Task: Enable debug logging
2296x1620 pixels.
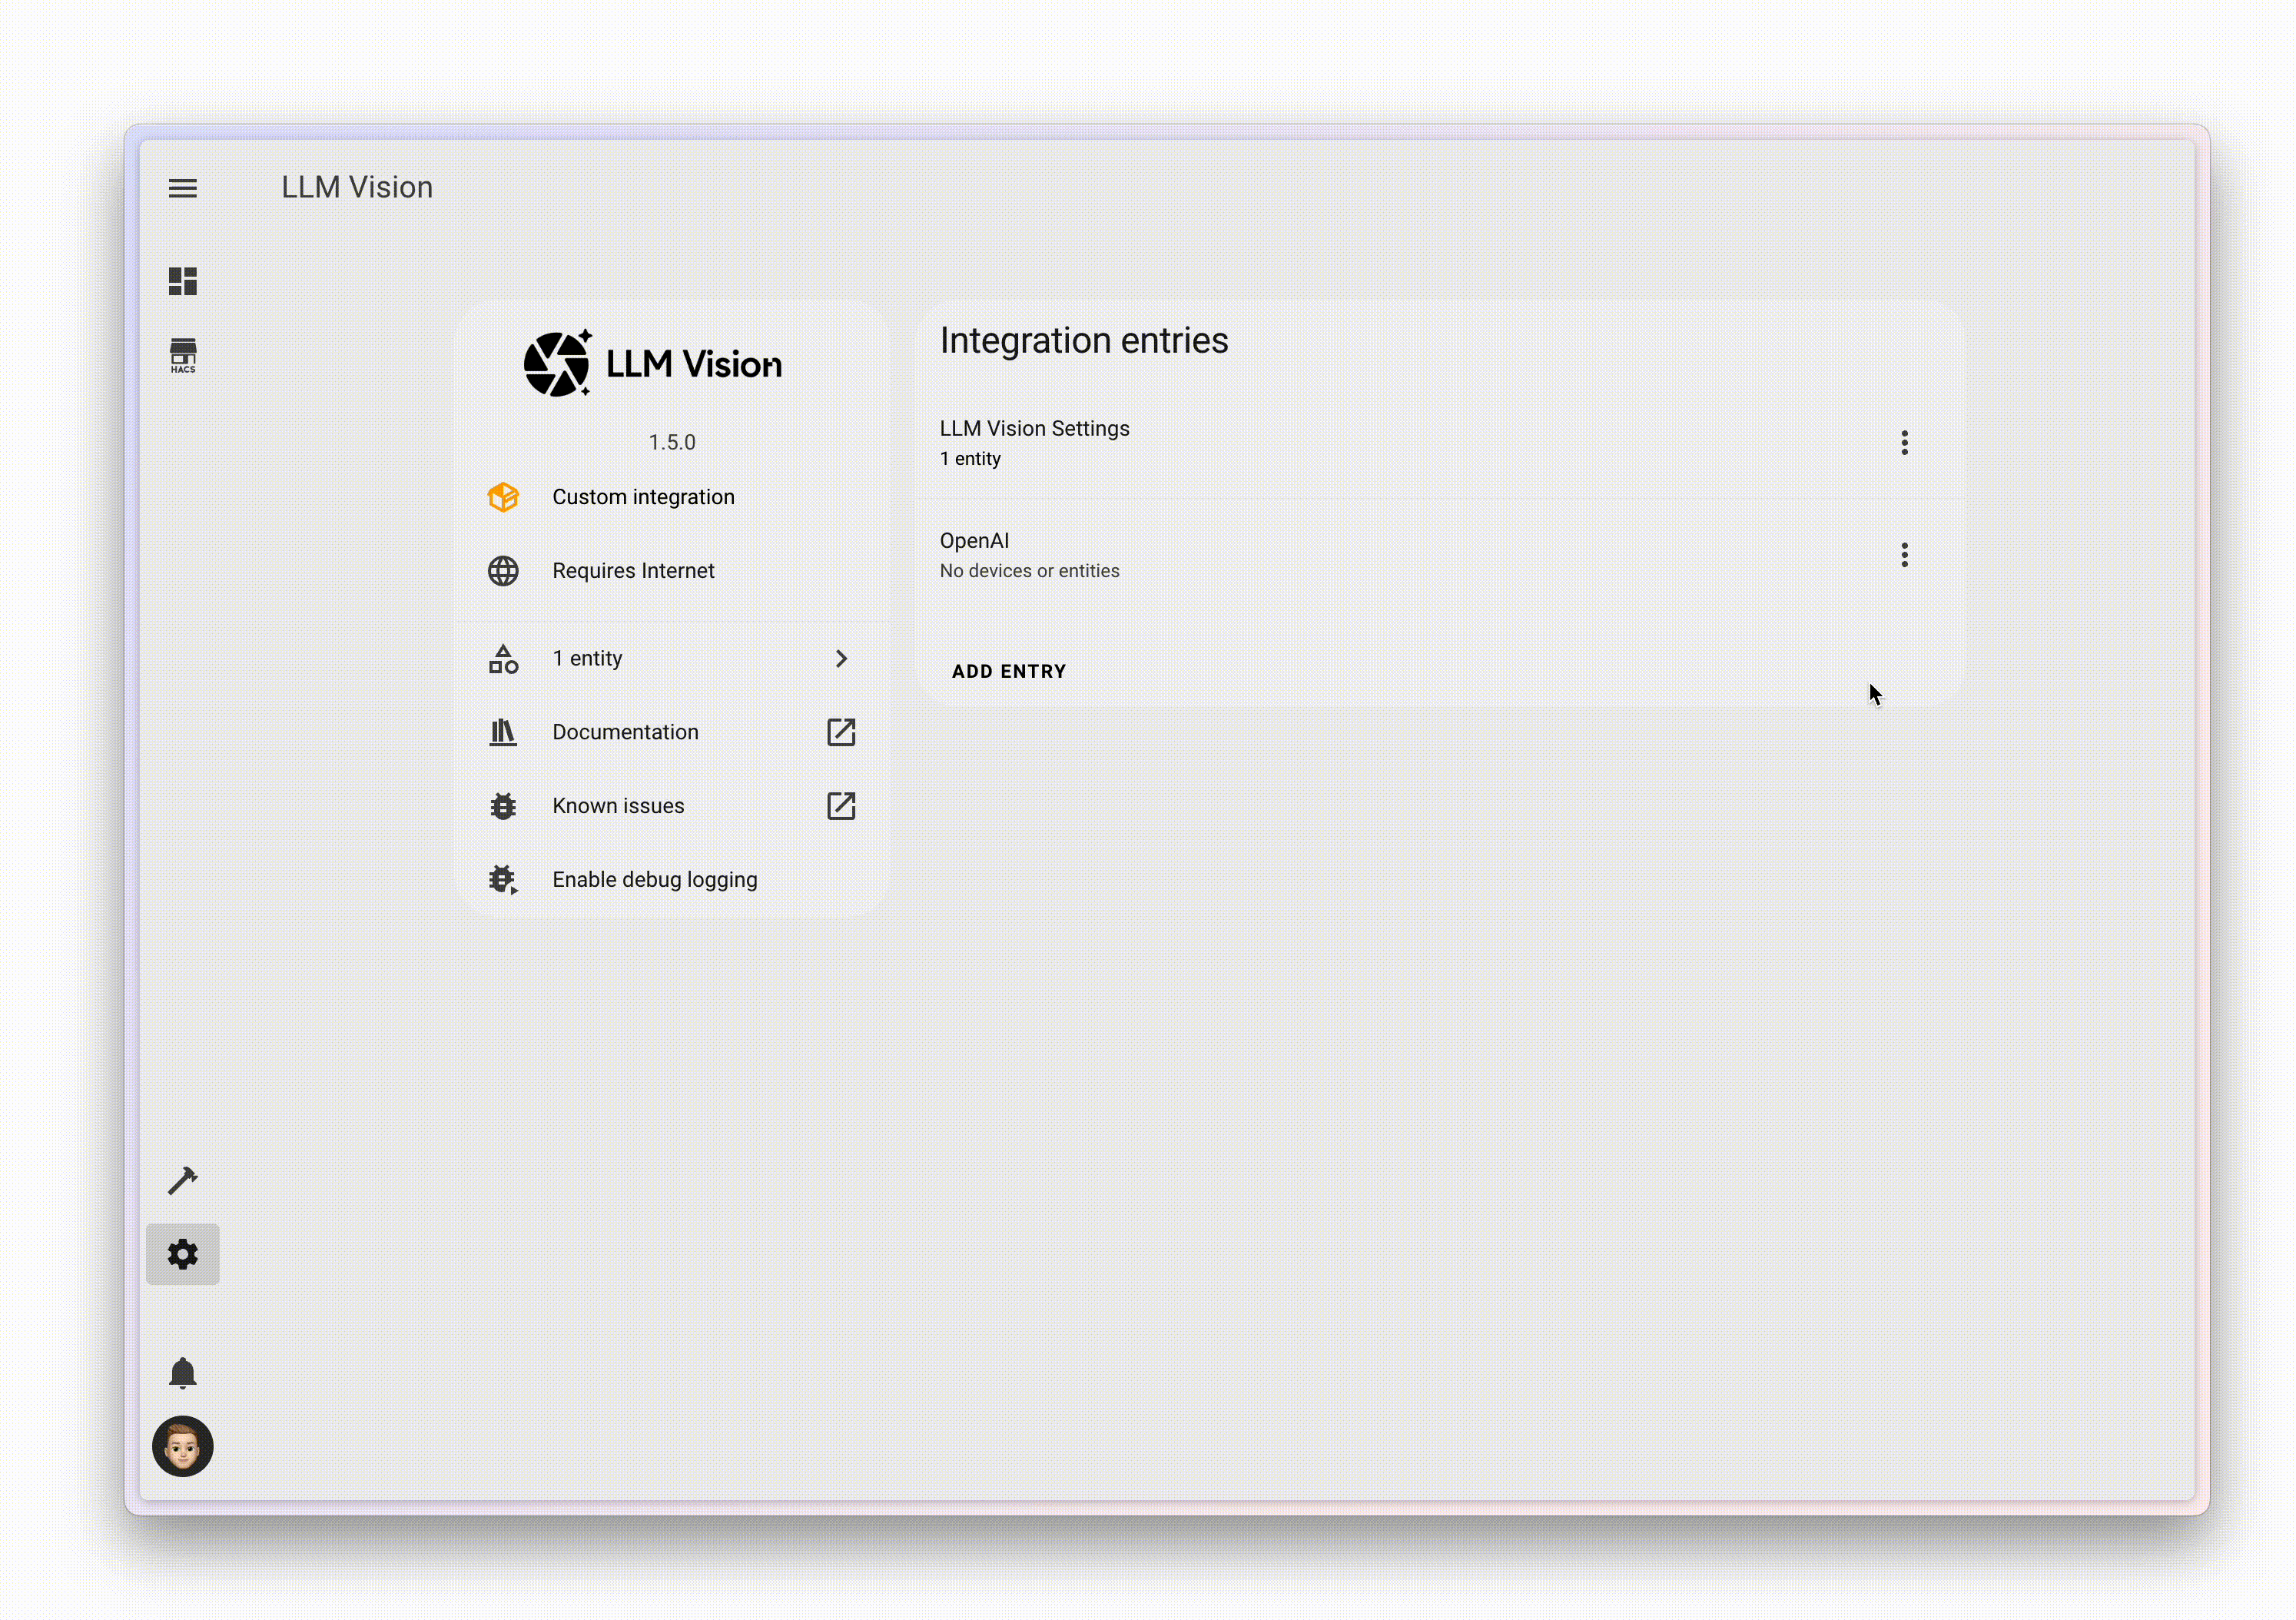Action: point(654,880)
